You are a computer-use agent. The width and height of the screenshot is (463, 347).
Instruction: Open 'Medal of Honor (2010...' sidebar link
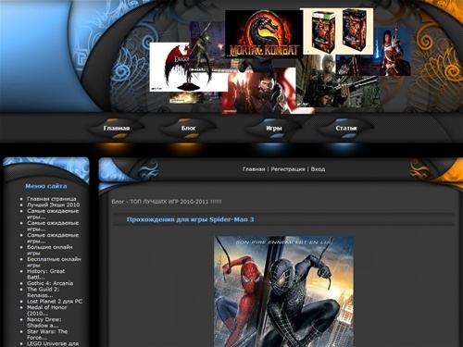47,310
